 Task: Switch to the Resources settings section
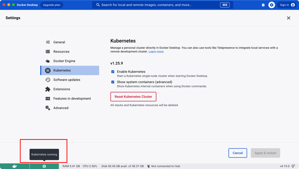[x=61, y=52]
